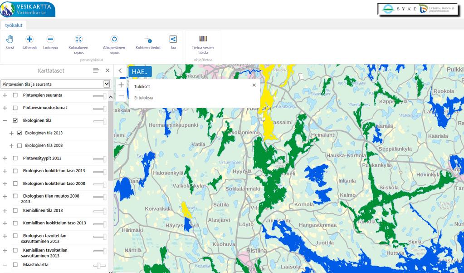The height and width of the screenshot is (273, 464).
Task: Expand Ekologinen tila 2008 sublayer
Action: click(x=11, y=146)
